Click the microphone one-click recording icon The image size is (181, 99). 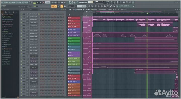[118, 3]
